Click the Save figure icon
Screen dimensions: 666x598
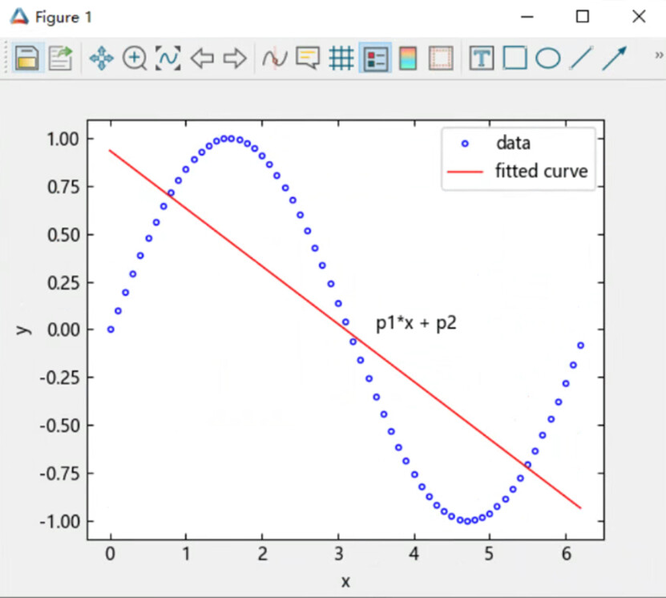point(27,58)
